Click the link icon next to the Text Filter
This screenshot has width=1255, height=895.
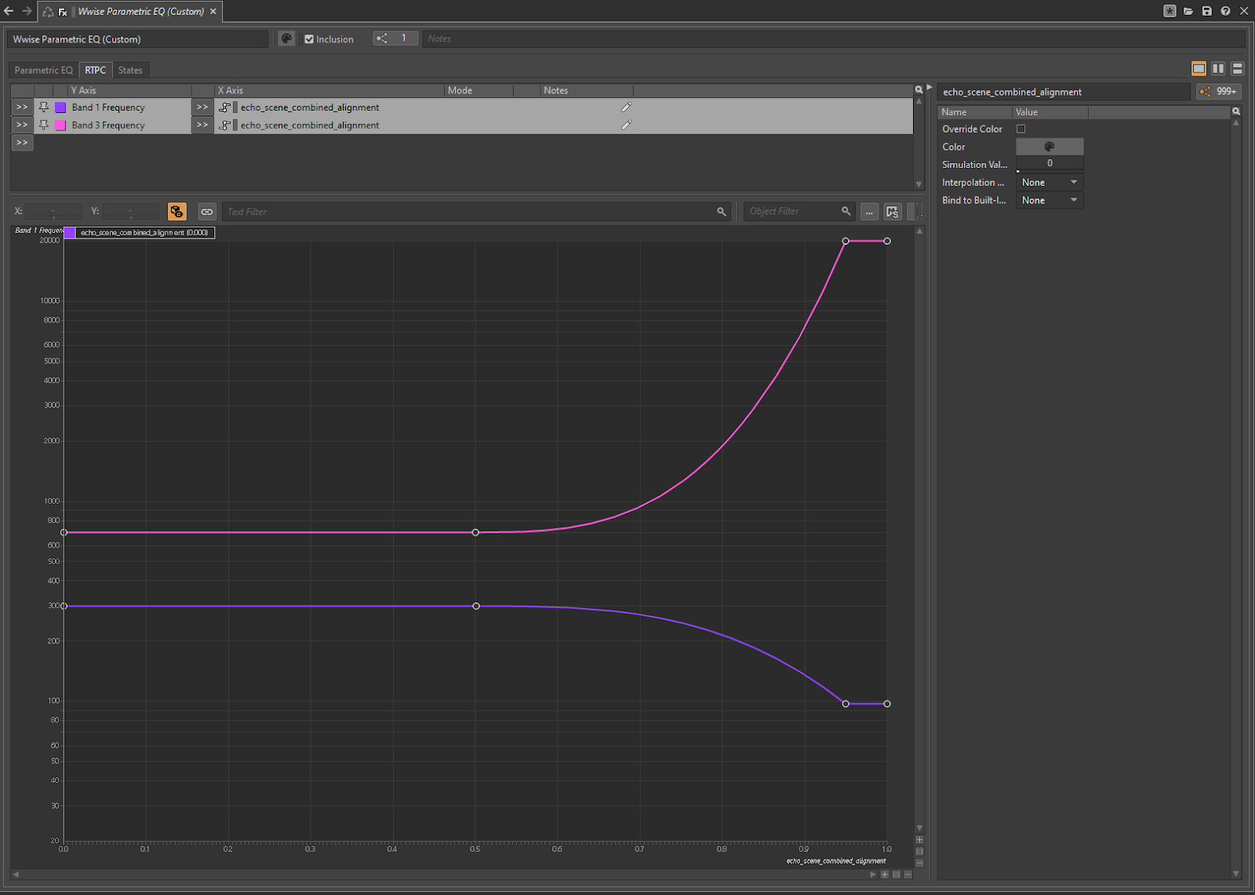coord(206,211)
